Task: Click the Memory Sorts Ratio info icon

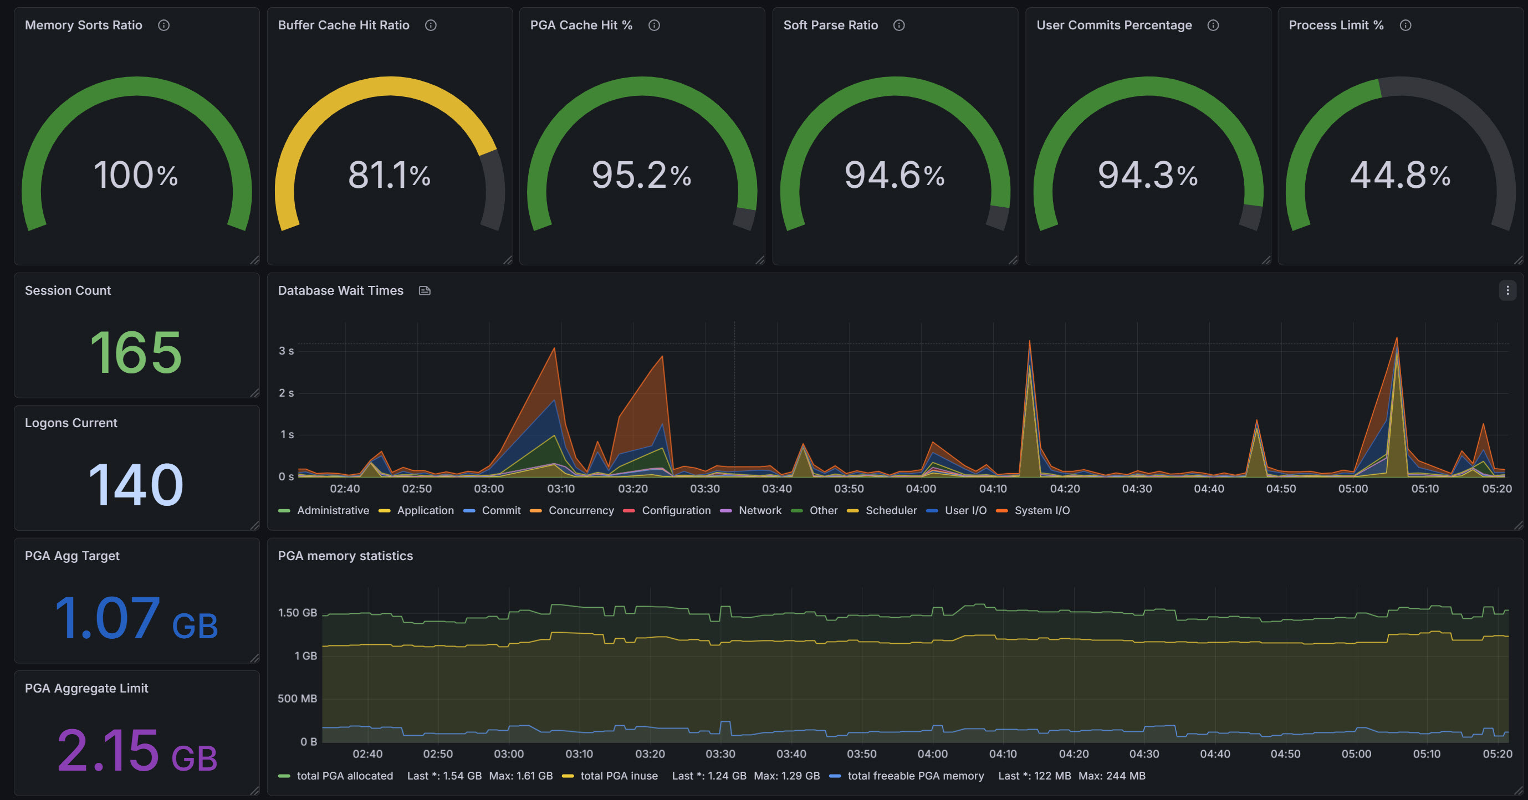Action: coord(163,25)
